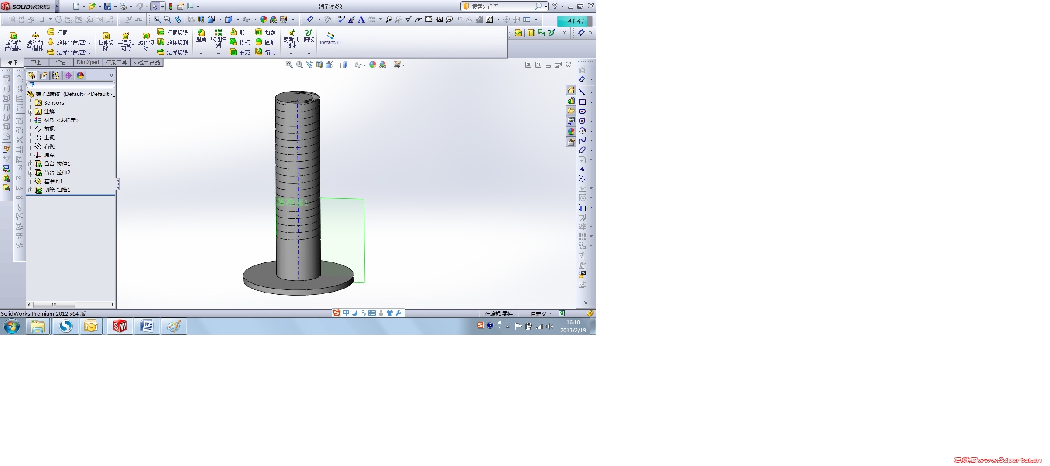Image resolution: width=1050 pixels, height=466 pixels.
Task: Open the 办公室产品 office products tab
Action: coord(147,62)
